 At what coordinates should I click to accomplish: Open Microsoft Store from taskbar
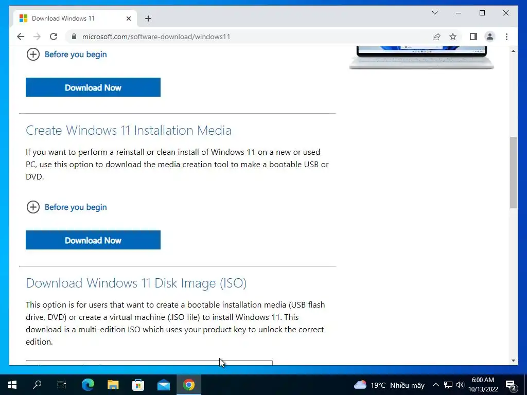[x=138, y=385]
